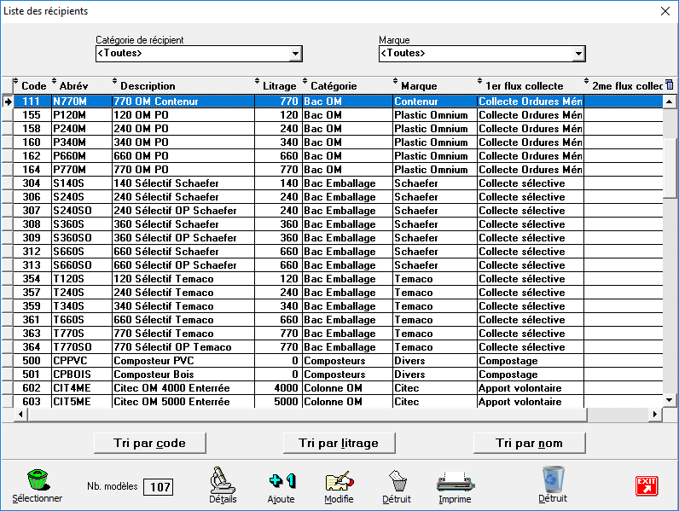Click the red EXIT icon
Viewport: 679px width, 511px height.
click(647, 485)
